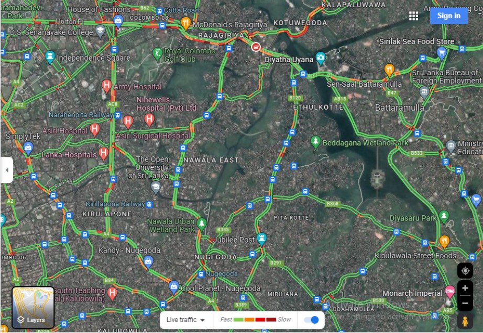Click the traffic speed color legend
Image resolution: width=483 pixels, height=333 pixels.
coord(255,320)
